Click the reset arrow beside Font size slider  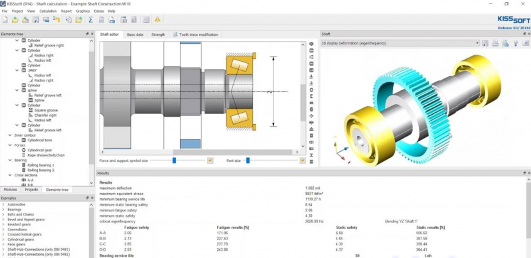[x=303, y=161]
